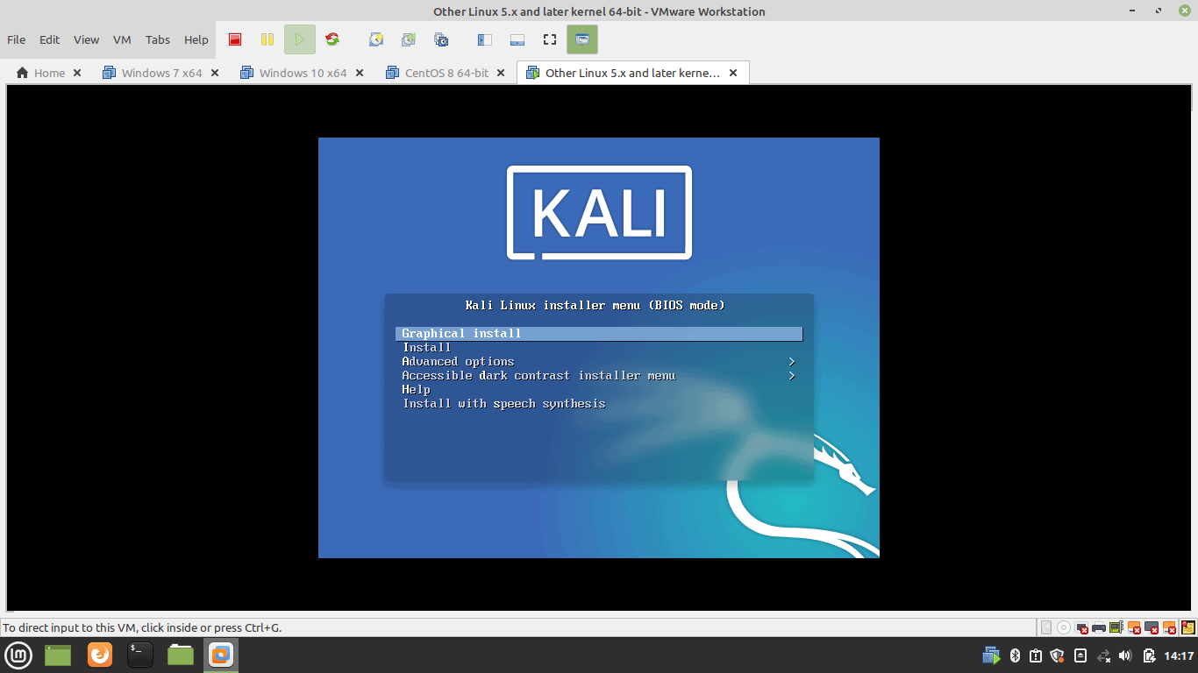Toggle the library sidebar panel icon
This screenshot has width=1198, height=673.
click(485, 39)
